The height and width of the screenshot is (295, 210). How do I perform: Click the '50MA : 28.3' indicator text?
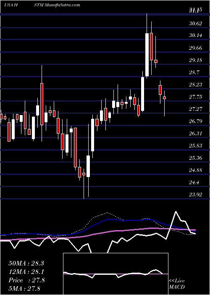point(26,263)
